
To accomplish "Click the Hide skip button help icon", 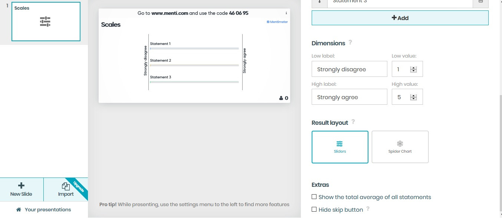I will pyautogui.click(x=368, y=209).
